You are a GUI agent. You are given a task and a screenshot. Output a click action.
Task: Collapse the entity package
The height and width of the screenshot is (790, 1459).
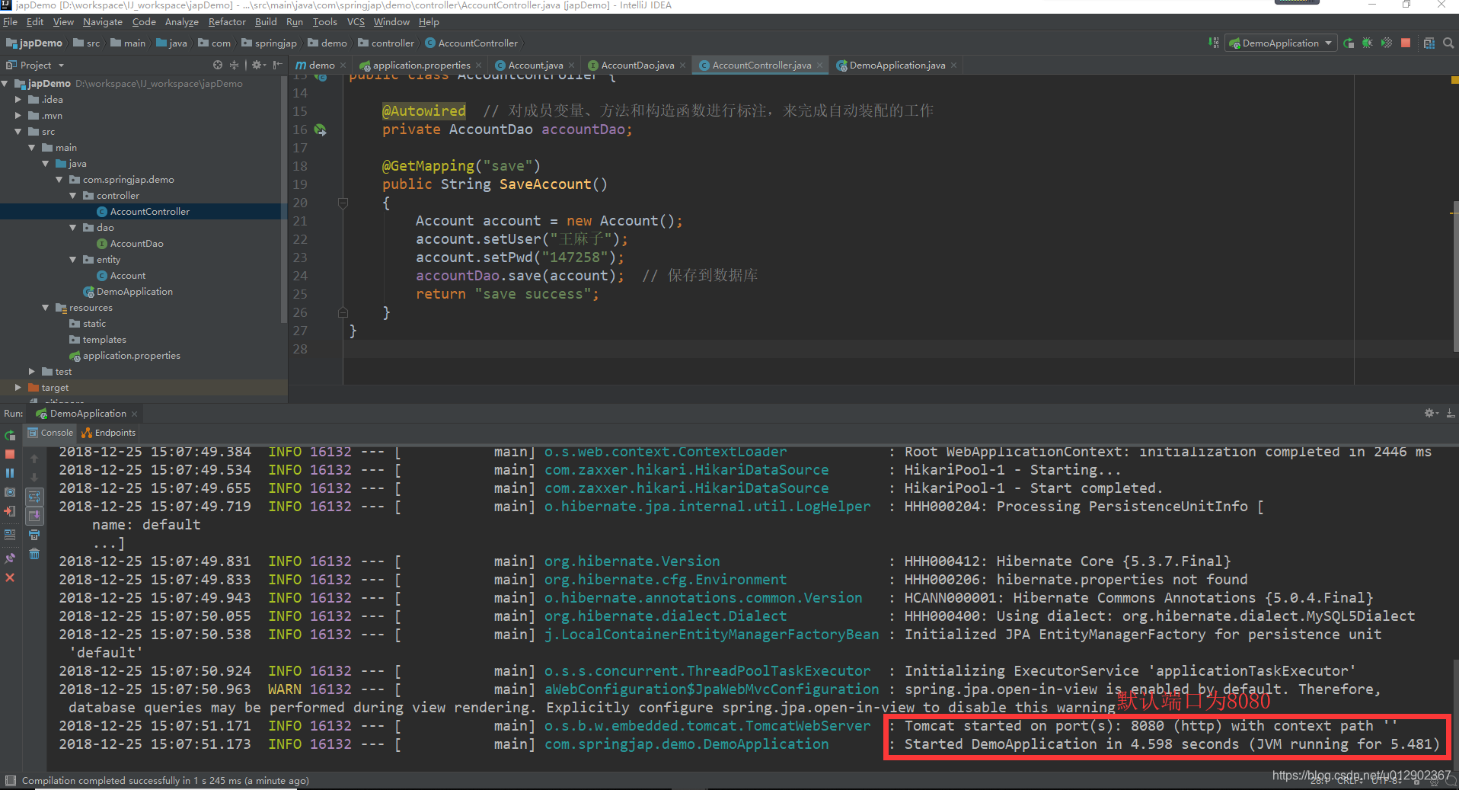click(x=73, y=260)
